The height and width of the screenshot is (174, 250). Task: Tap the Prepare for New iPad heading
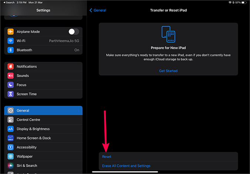168,48
